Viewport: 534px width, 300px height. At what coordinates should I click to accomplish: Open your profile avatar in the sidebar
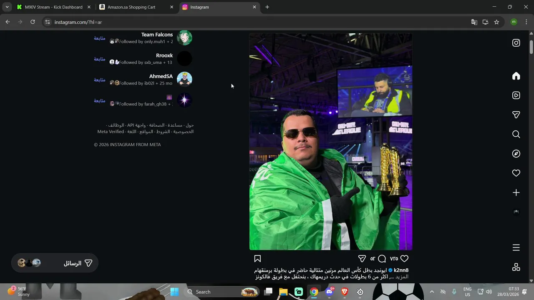tap(516, 212)
